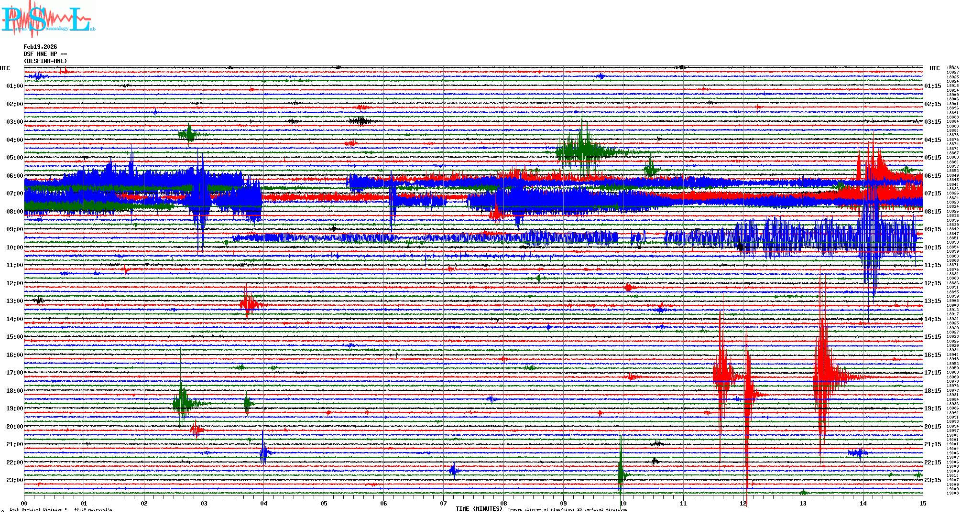Click the Feb19,2026 date label

[x=40, y=47]
